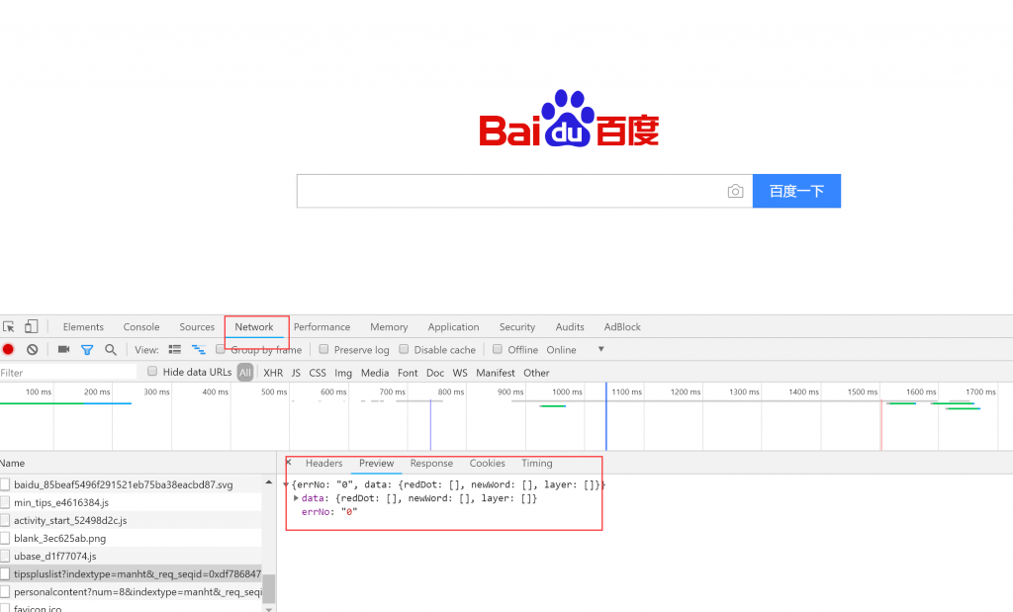Show the Headers tab of the request

323,463
